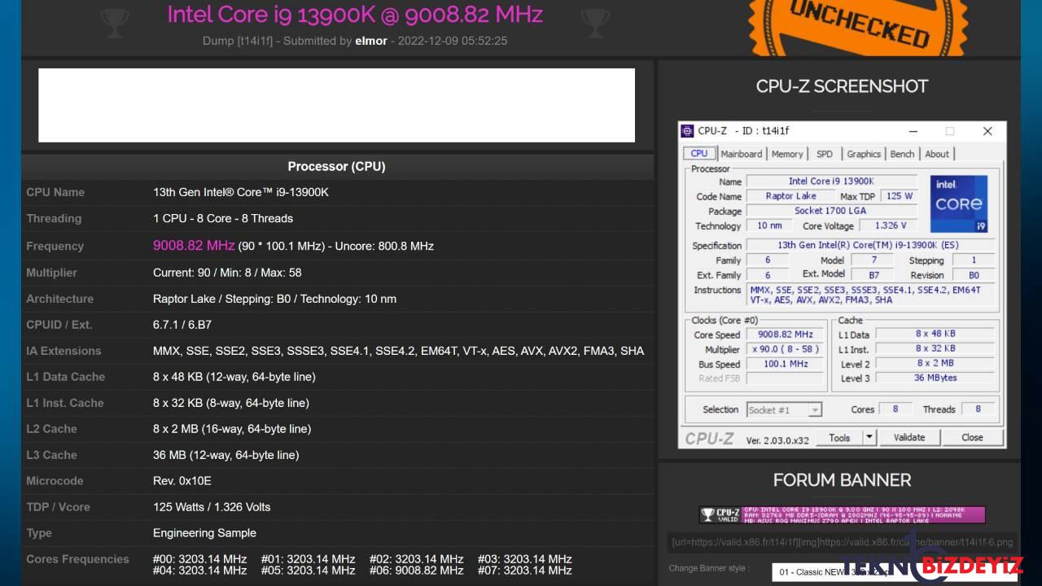Click the page title Intel Core i9 13900K
This screenshot has height=586, width=1042.
click(354, 15)
